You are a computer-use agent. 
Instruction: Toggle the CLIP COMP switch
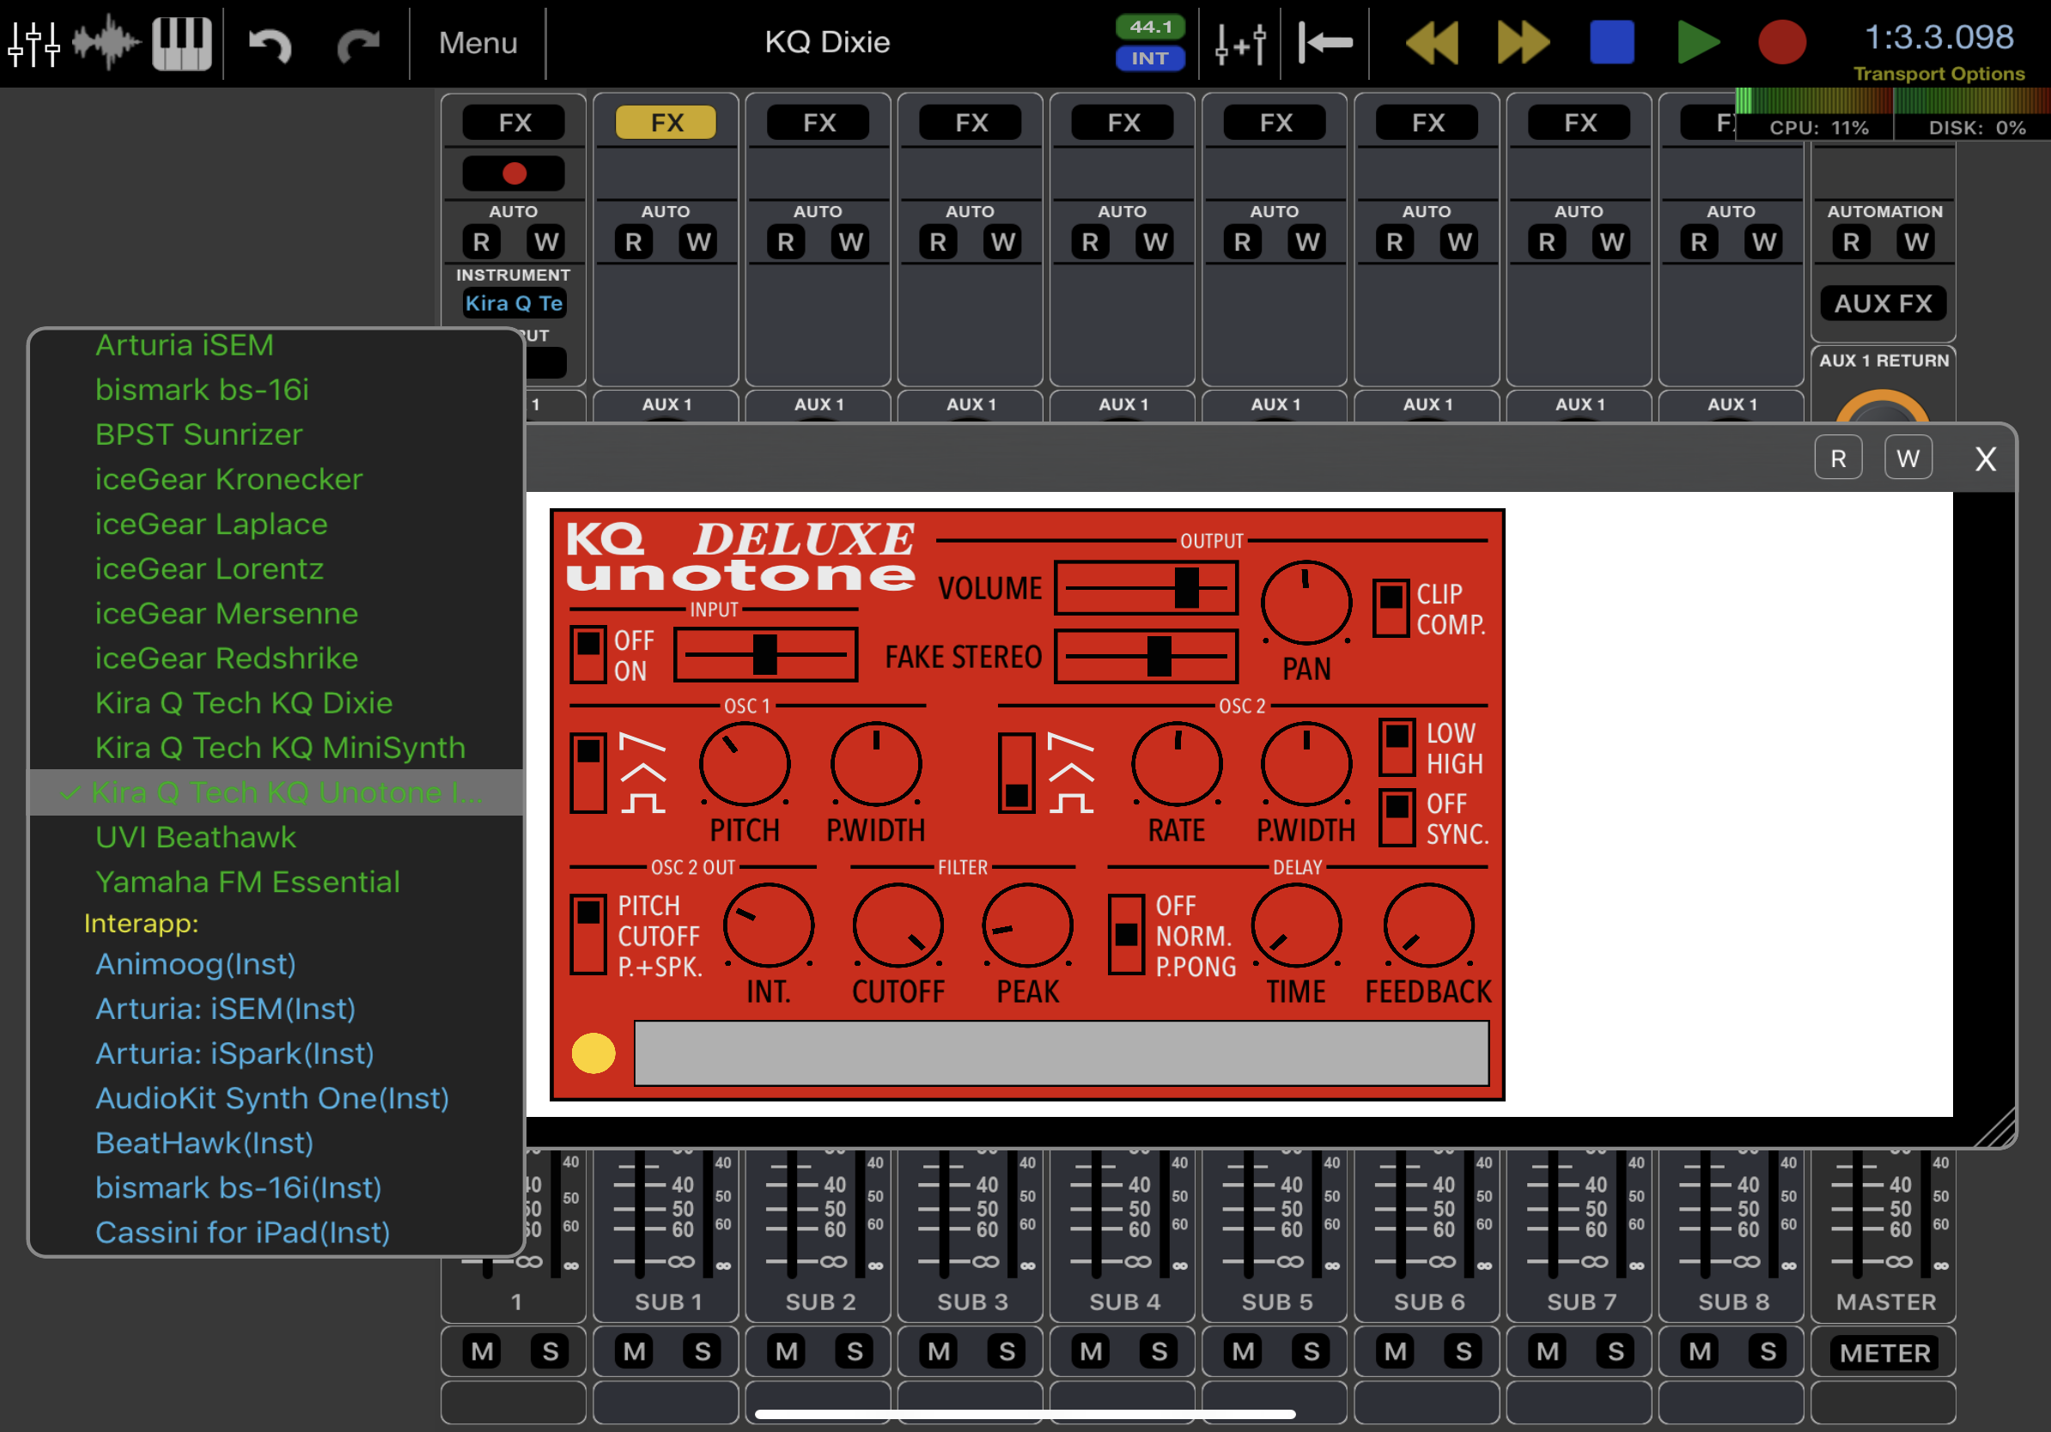(1390, 608)
